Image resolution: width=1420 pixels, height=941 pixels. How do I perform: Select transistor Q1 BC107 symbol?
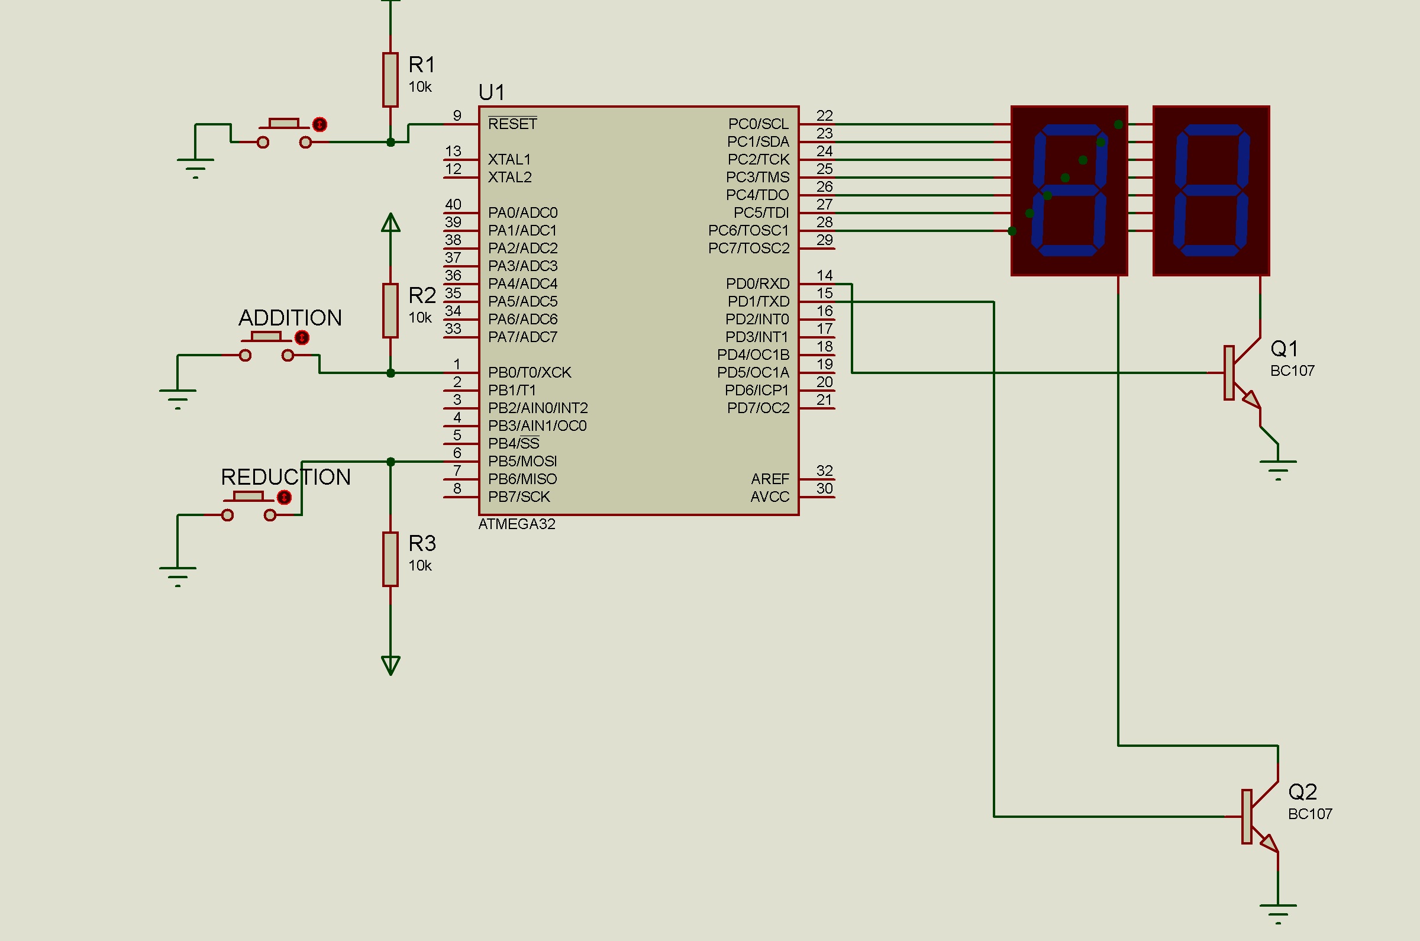tap(1244, 373)
